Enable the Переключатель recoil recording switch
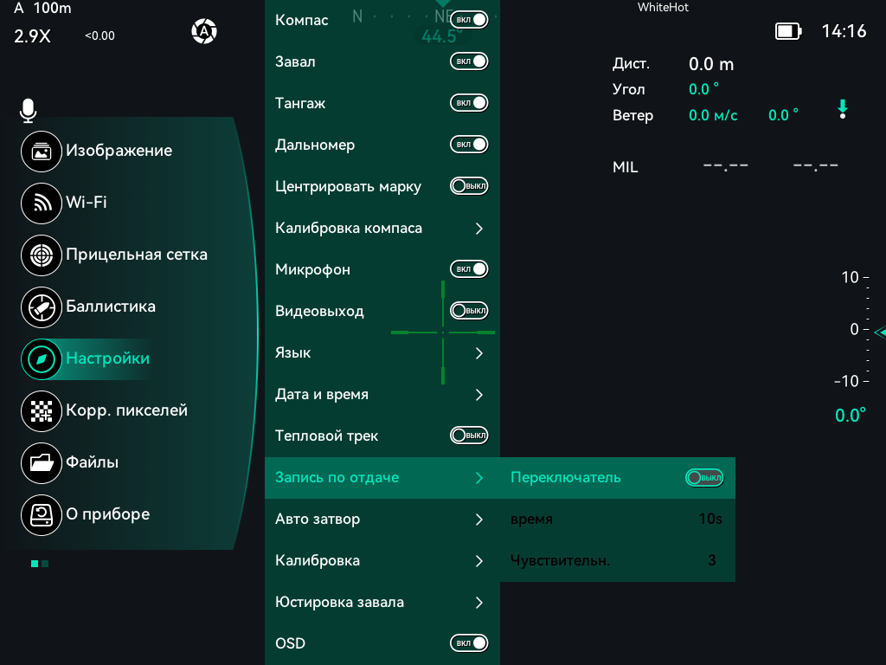Screen dimensions: 886x665 pyautogui.click(x=704, y=478)
